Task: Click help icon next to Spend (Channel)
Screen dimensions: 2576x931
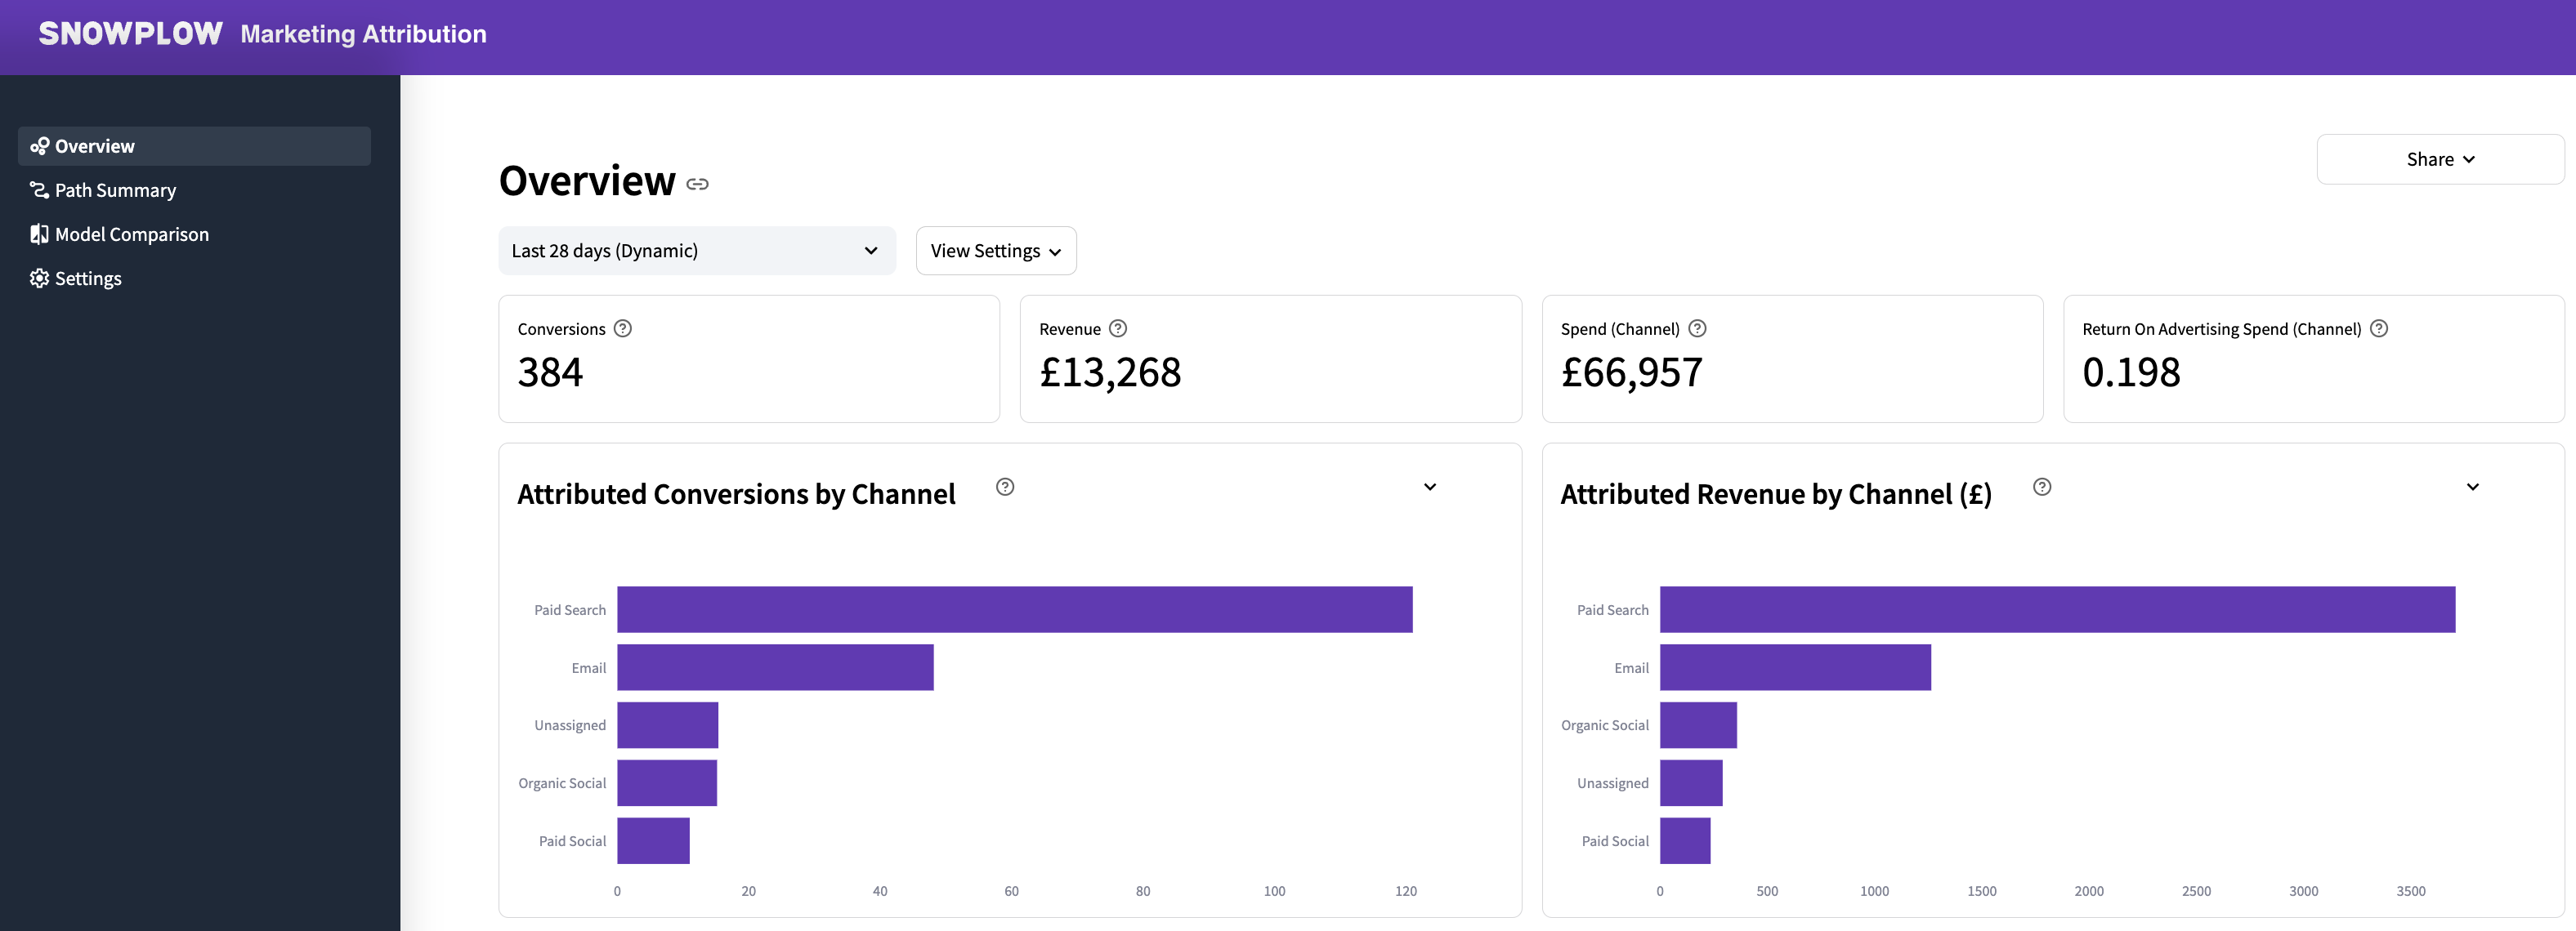Action: (1697, 328)
